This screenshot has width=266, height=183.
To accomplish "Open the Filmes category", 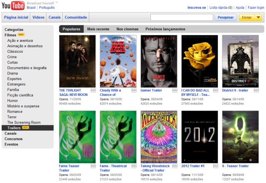I will pos(10,35).
